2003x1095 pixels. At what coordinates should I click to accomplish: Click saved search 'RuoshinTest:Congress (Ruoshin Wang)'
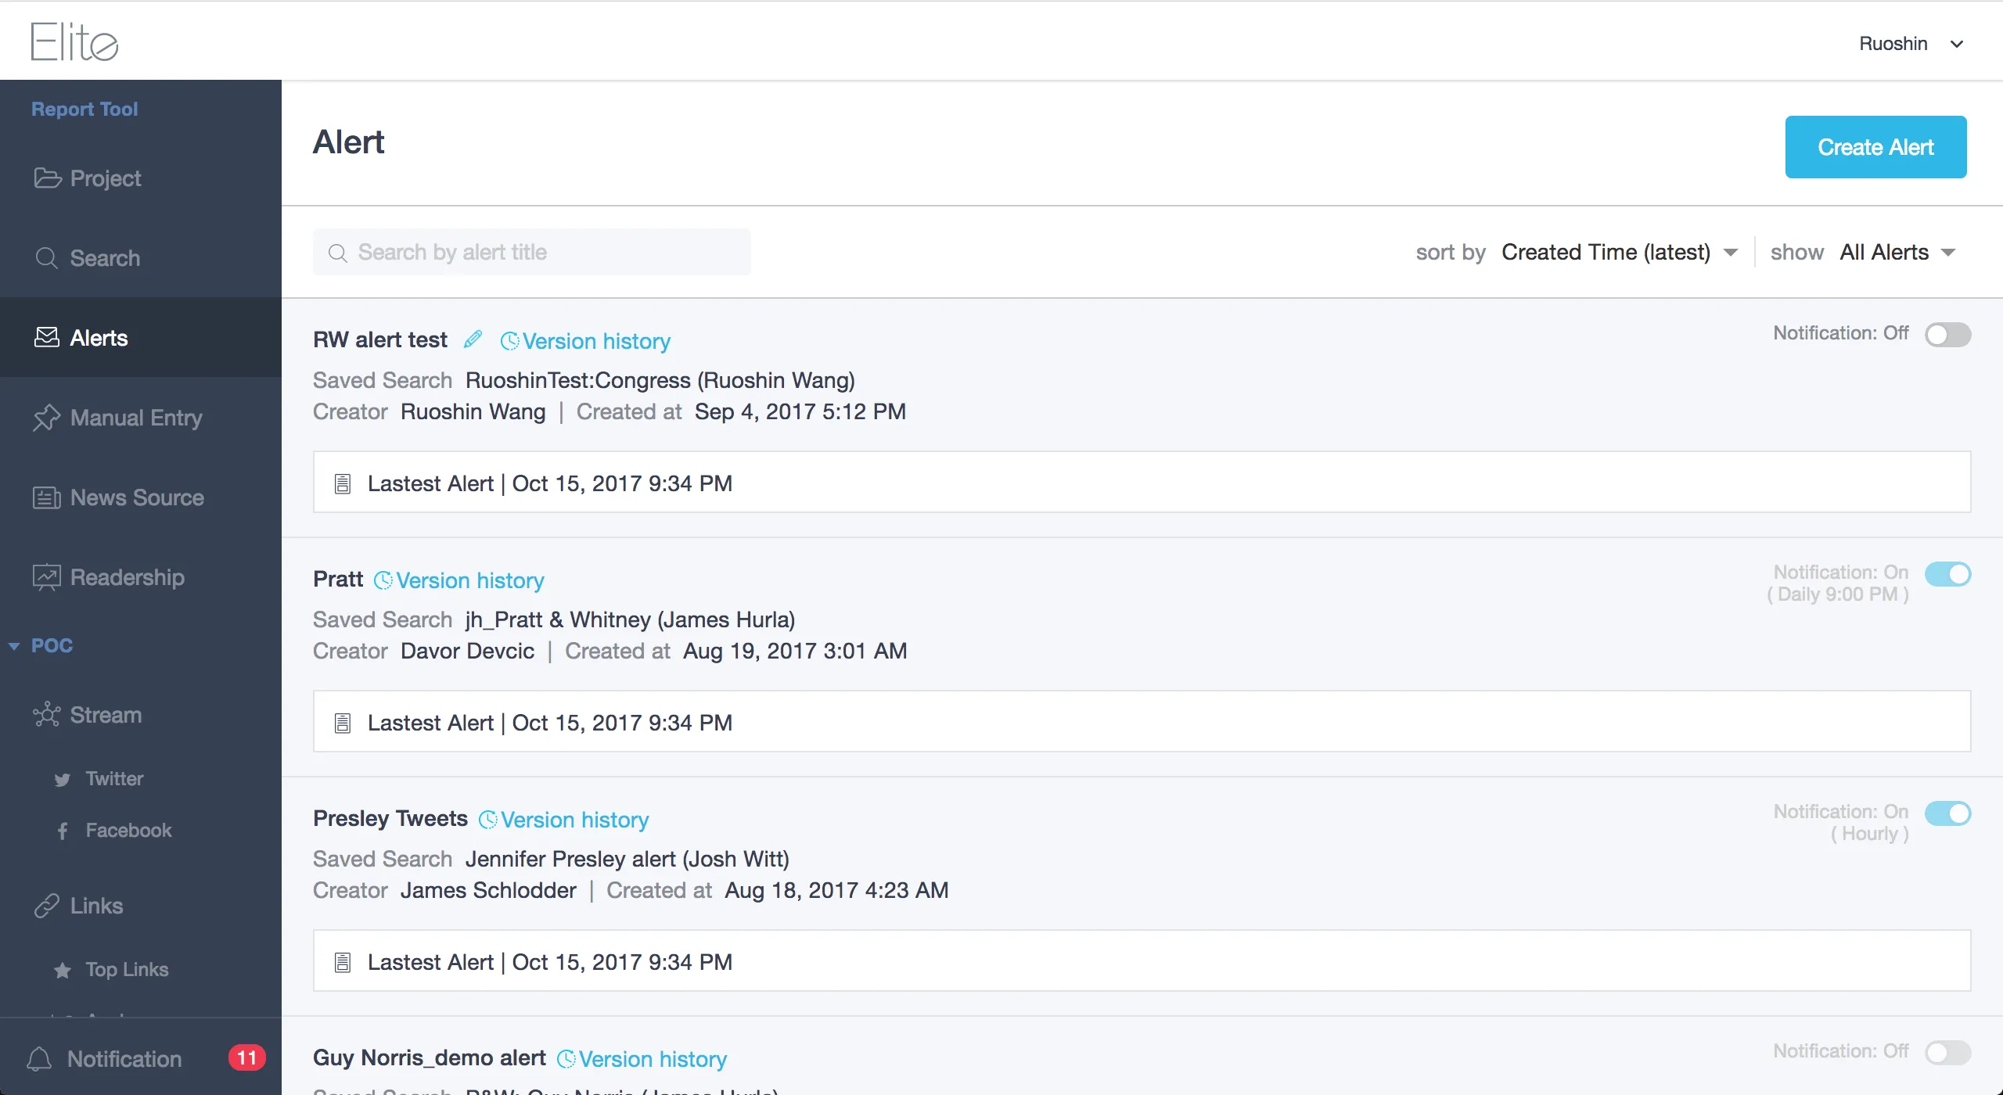[660, 380]
